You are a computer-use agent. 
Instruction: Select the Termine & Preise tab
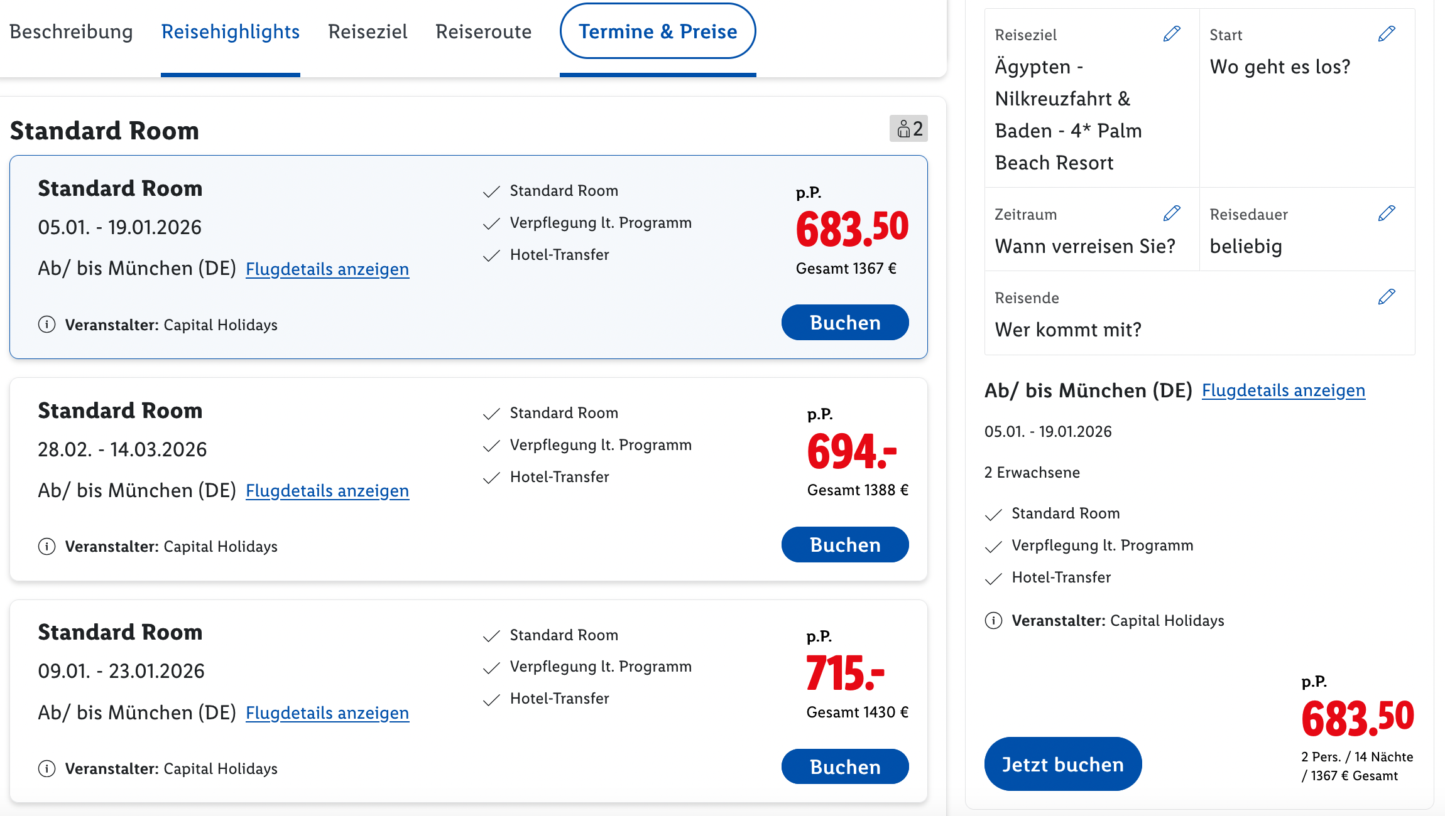click(x=657, y=32)
